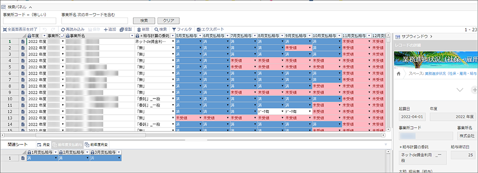The width and height of the screenshot is (478, 173).
Task: Open row 12 8月支払給与 データ有 dropdown
Action: click(x=282, y=111)
